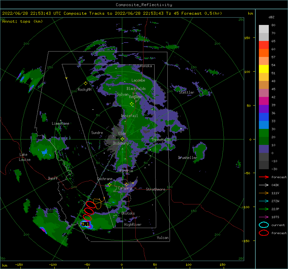The width and height of the screenshot is (288, 269).
Task: Click the Ponoka city label
Action: click(146, 66)
